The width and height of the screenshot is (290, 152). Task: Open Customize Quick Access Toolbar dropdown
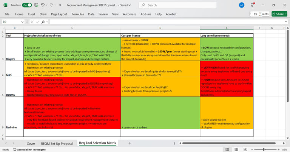click(x=60, y=5)
